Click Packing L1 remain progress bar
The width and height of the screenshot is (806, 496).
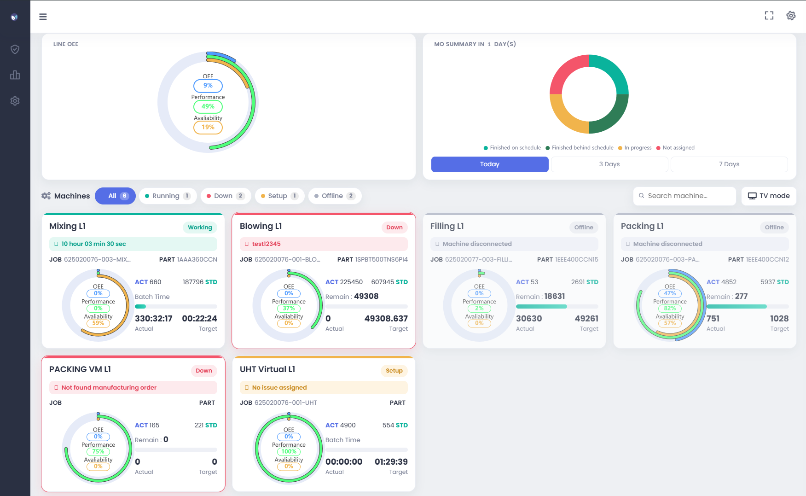click(748, 306)
